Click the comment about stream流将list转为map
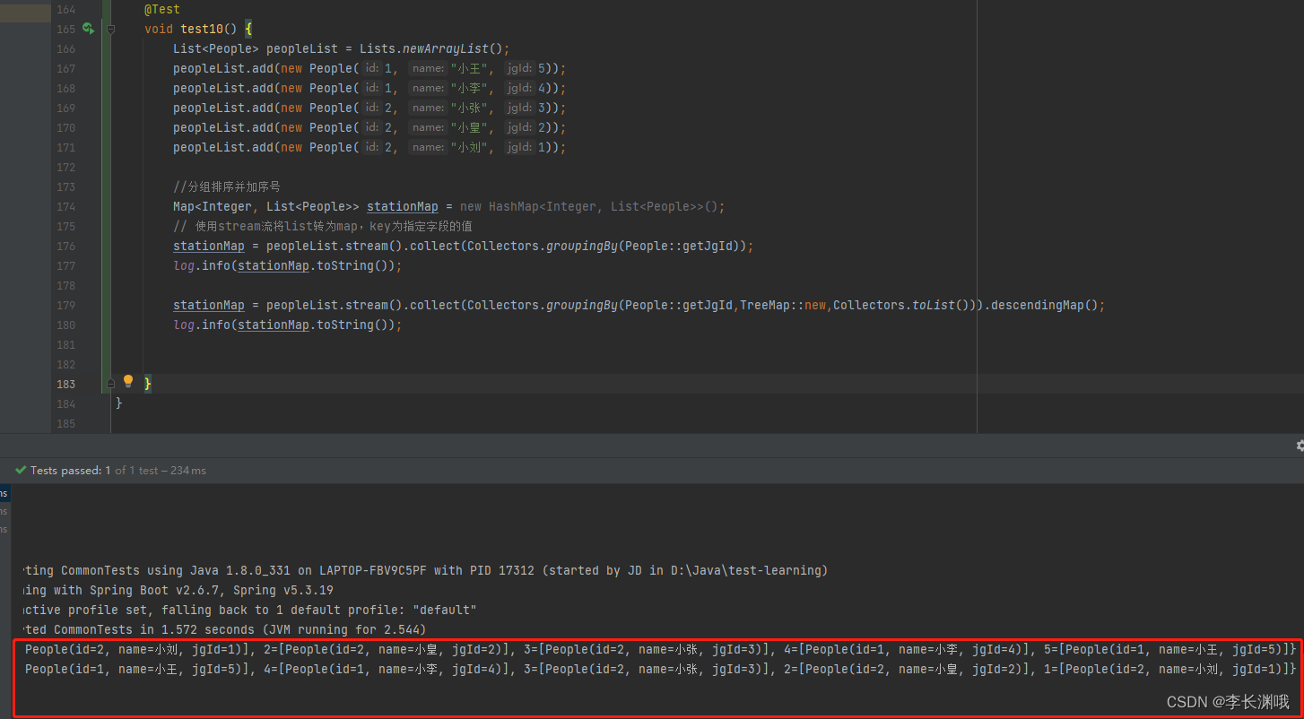Image resolution: width=1304 pixels, height=719 pixels. (x=323, y=226)
